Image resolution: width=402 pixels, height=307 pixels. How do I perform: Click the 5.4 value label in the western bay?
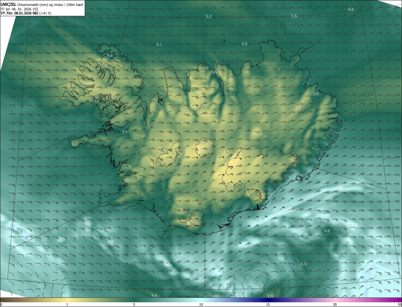(x=125, y=132)
